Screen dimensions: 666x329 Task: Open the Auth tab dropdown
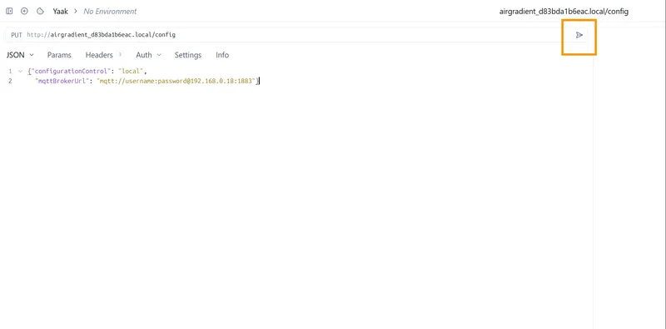[x=148, y=55]
